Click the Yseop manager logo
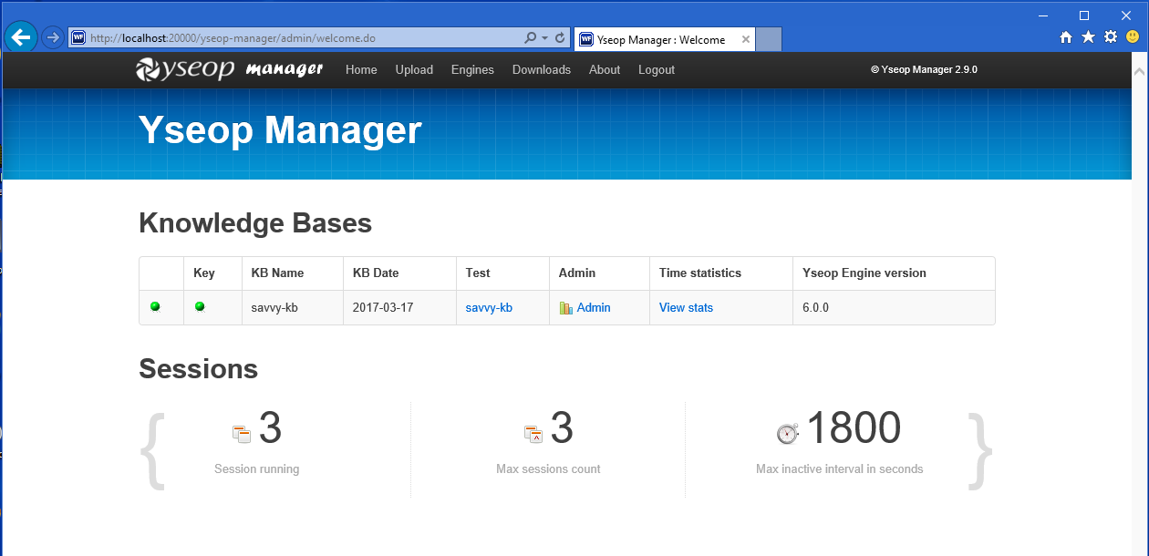The width and height of the screenshot is (1149, 556). (229, 69)
